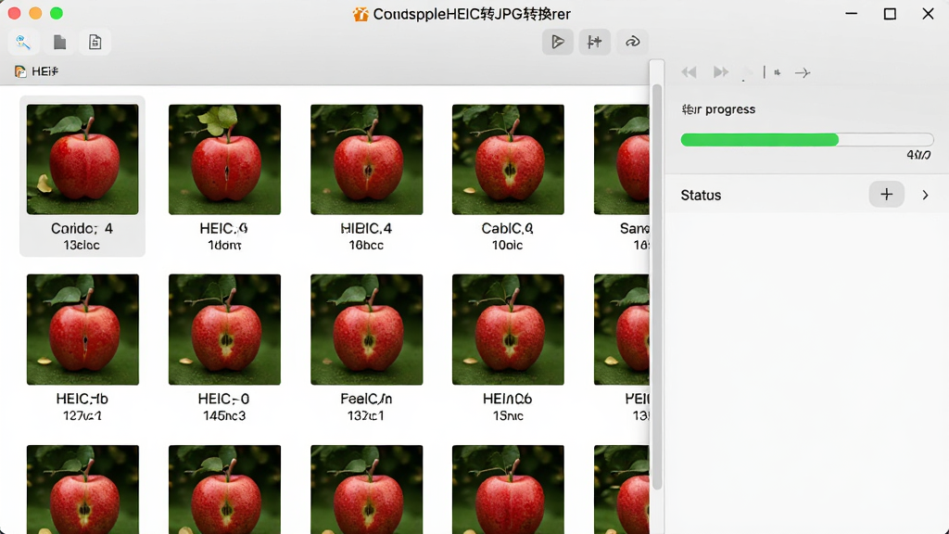Click the small marker icon beside the arrow
The image size is (949, 534).
[778, 72]
